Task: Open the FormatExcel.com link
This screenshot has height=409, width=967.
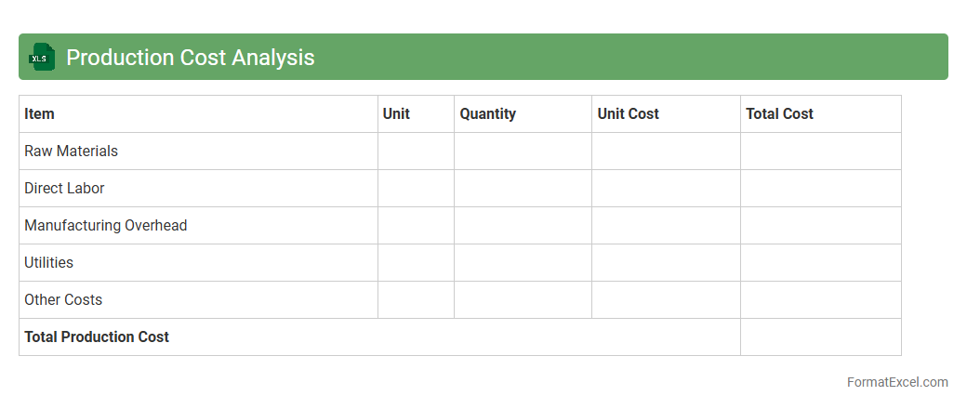Action: pos(897,382)
